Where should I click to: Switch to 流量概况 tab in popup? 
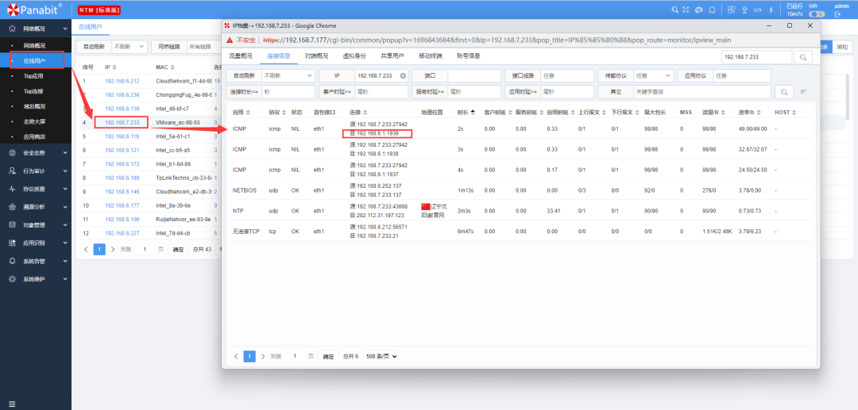240,56
